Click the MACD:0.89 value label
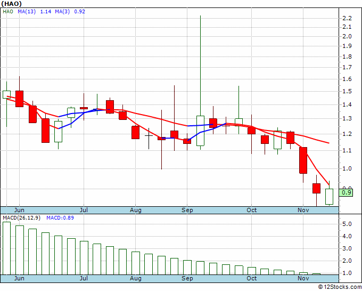362x291 pixels. (60, 218)
